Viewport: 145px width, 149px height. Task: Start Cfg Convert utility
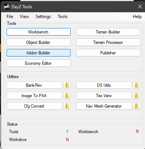[x=34, y=106]
